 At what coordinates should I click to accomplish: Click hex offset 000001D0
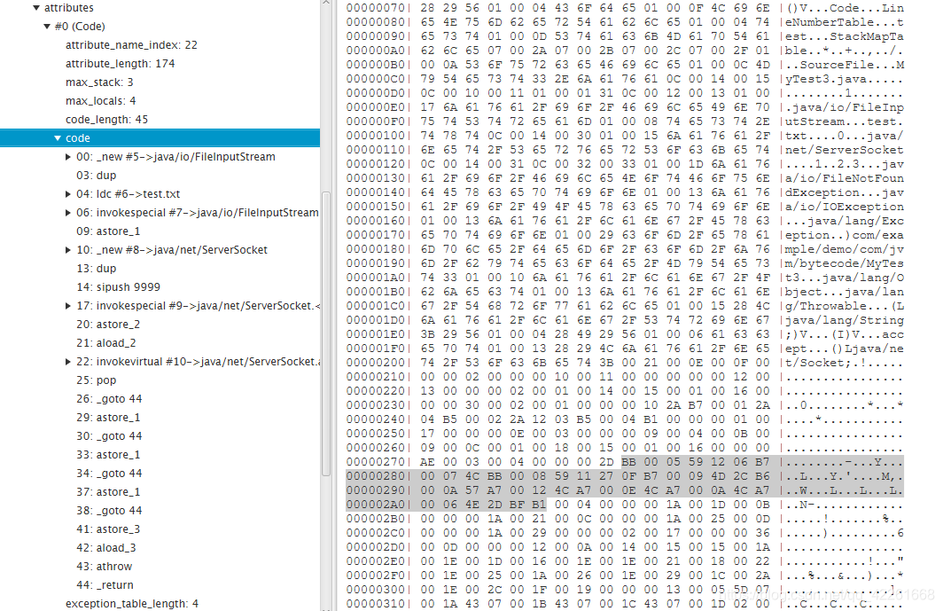pyautogui.click(x=375, y=320)
